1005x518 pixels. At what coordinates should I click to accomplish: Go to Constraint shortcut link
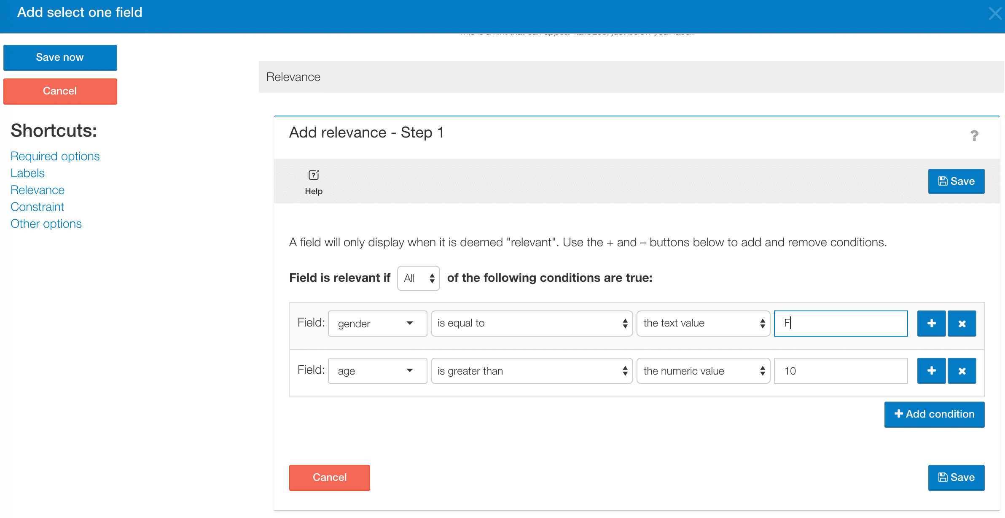click(x=37, y=207)
